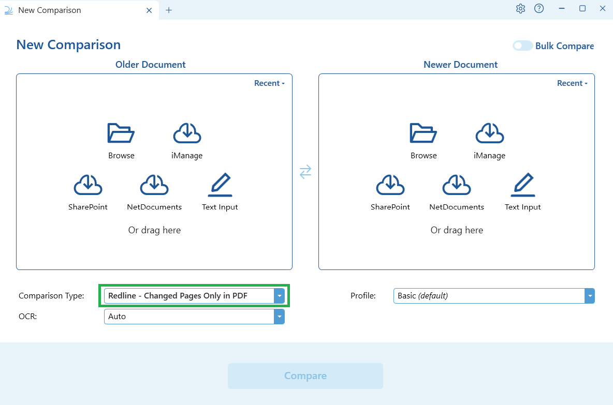
Task: Enable Bulk Compare mode
Action: (522, 46)
